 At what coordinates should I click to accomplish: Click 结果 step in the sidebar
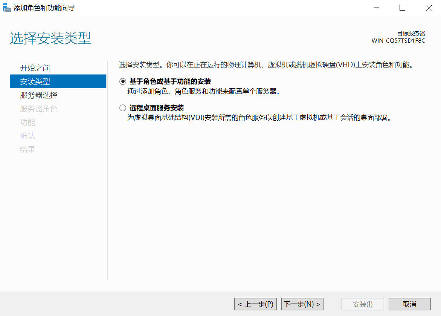[27, 149]
